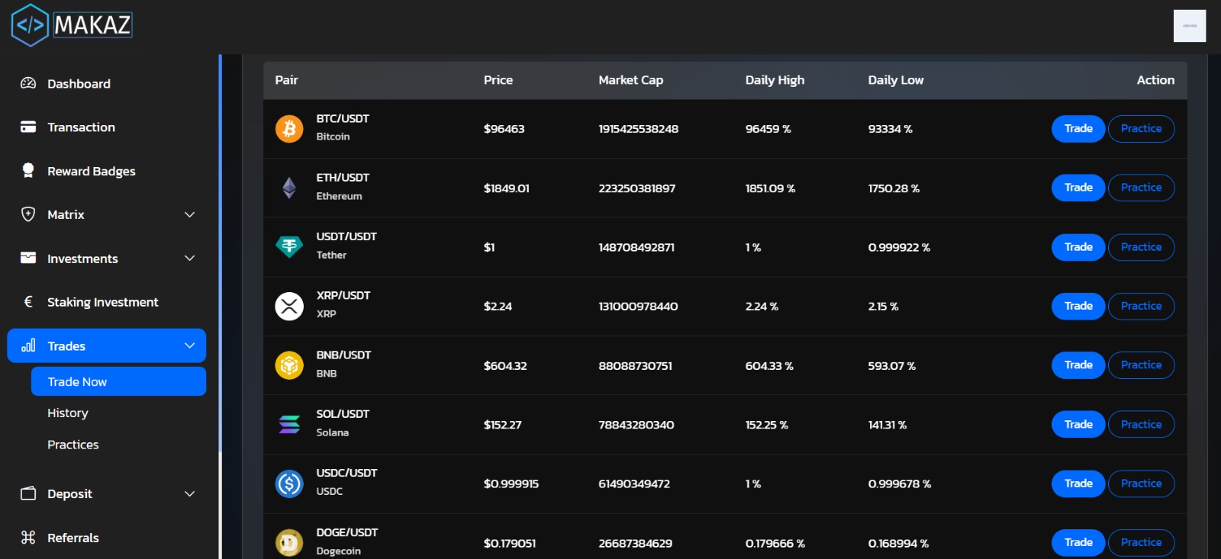Click the Tether coin icon
1221x559 pixels.
[x=289, y=247]
